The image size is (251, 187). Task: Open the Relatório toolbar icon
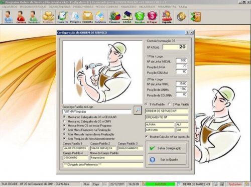coord(100,17)
